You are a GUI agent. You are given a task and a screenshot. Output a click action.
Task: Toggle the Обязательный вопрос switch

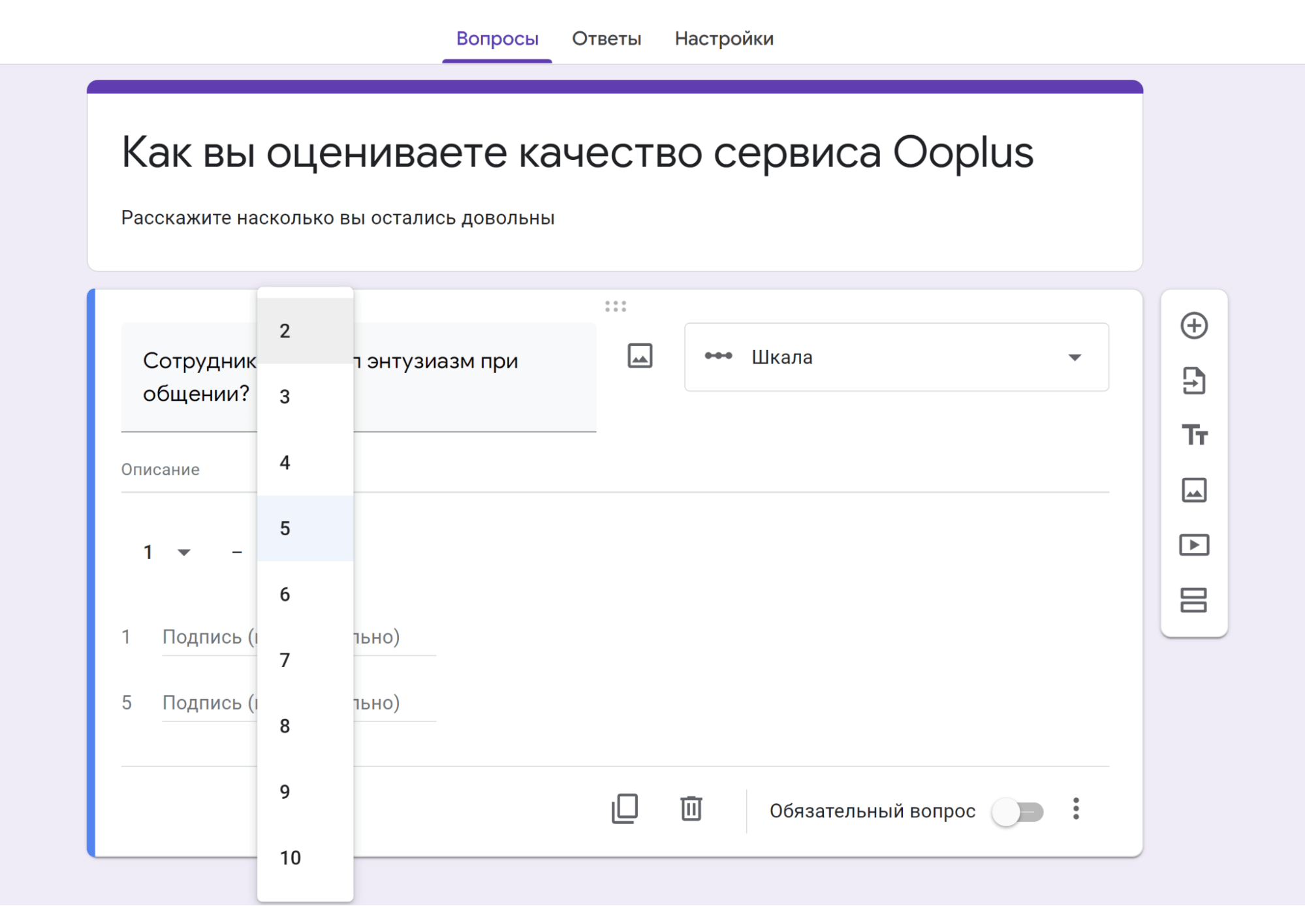[1018, 812]
